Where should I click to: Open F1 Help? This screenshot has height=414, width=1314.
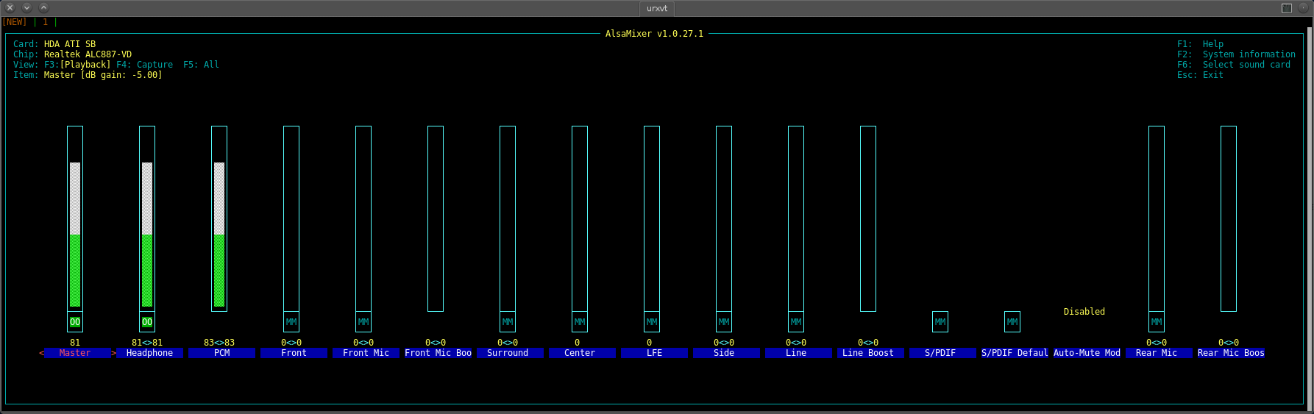[1200, 44]
